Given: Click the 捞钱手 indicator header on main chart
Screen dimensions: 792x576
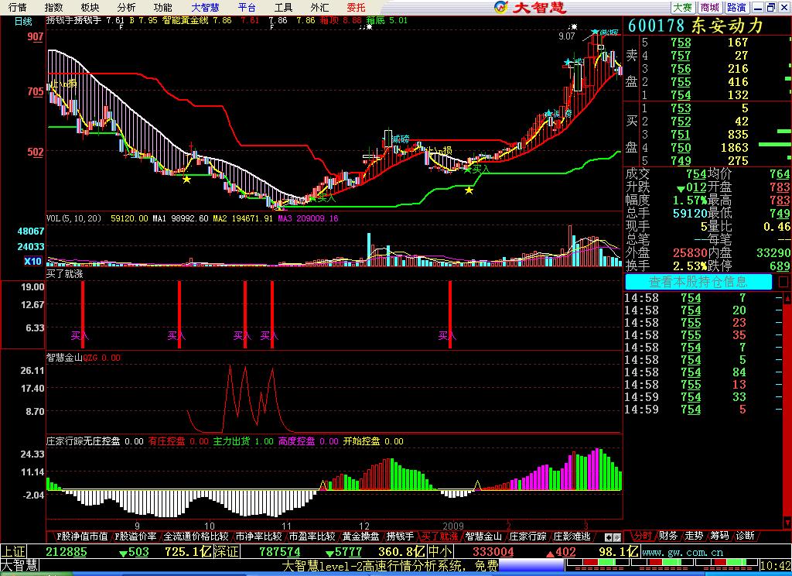Looking at the screenshot, I should pos(73,20).
